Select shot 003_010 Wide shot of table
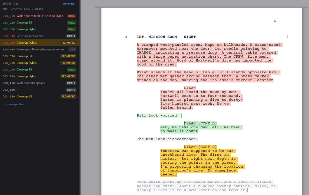This screenshot has height=195, width=309. click(x=39, y=16)
